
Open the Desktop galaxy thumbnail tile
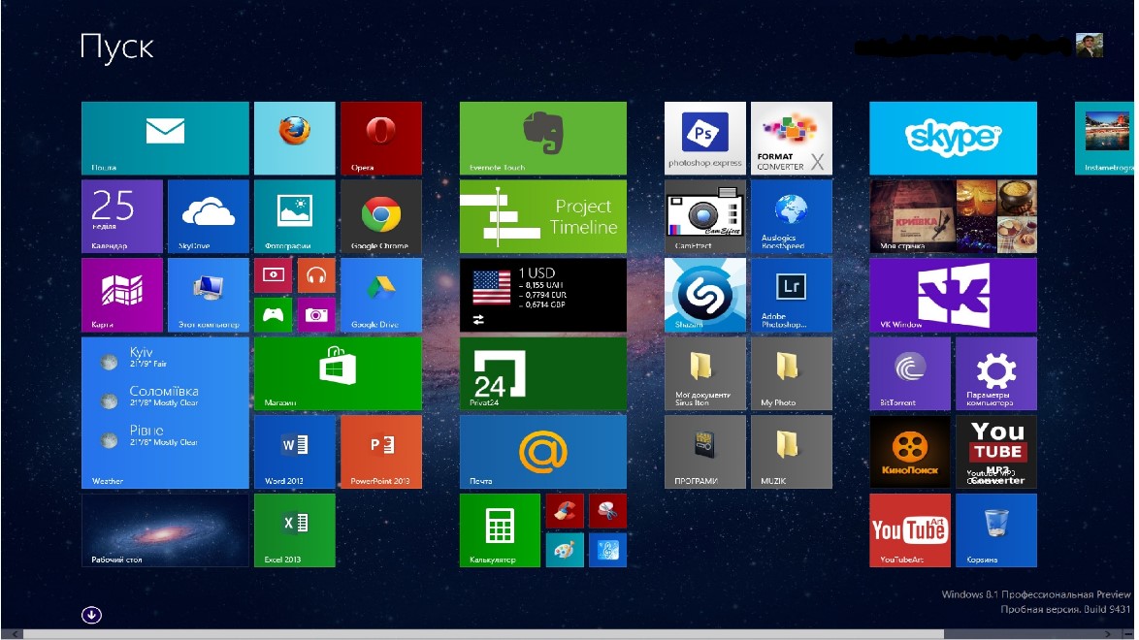[165, 530]
